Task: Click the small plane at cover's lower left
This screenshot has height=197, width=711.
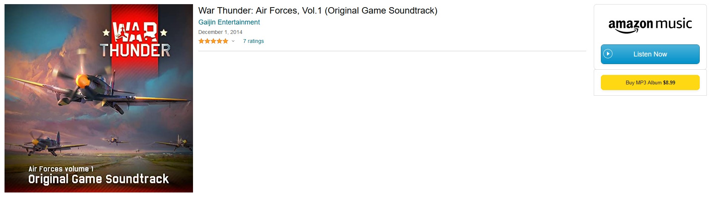Action: point(43,142)
